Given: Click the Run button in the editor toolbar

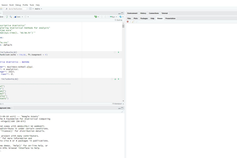Looking at the screenshot, I should (x=112, y=17).
